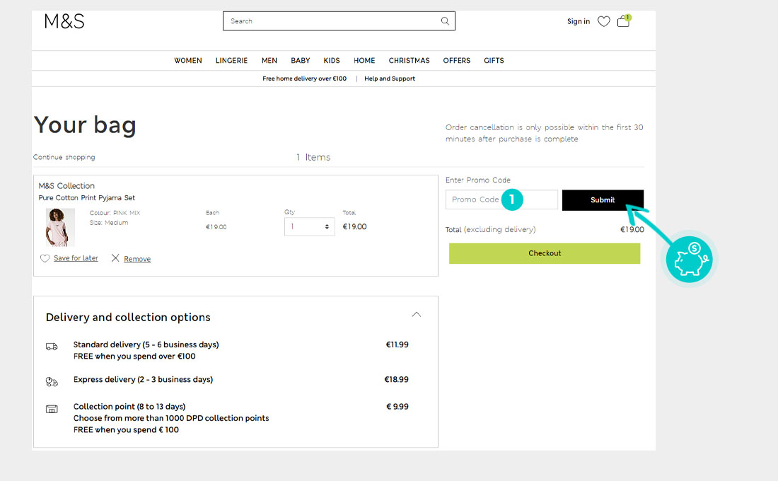Click into the Promo Code field

(475, 199)
